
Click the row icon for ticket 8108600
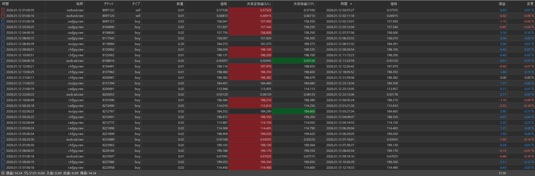click(x=3, y=33)
